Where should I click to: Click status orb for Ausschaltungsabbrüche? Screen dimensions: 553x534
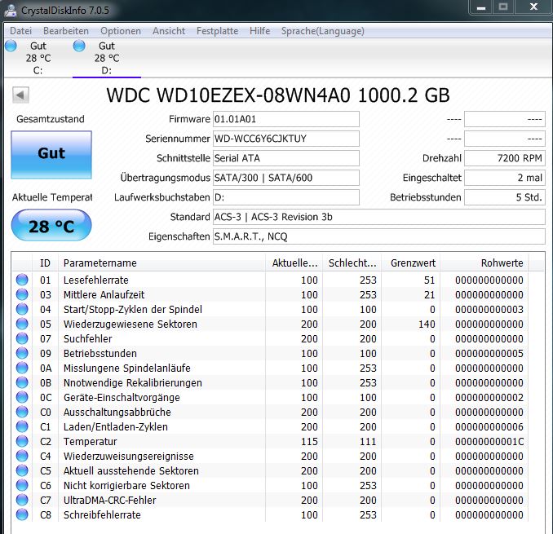tap(22, 412)
